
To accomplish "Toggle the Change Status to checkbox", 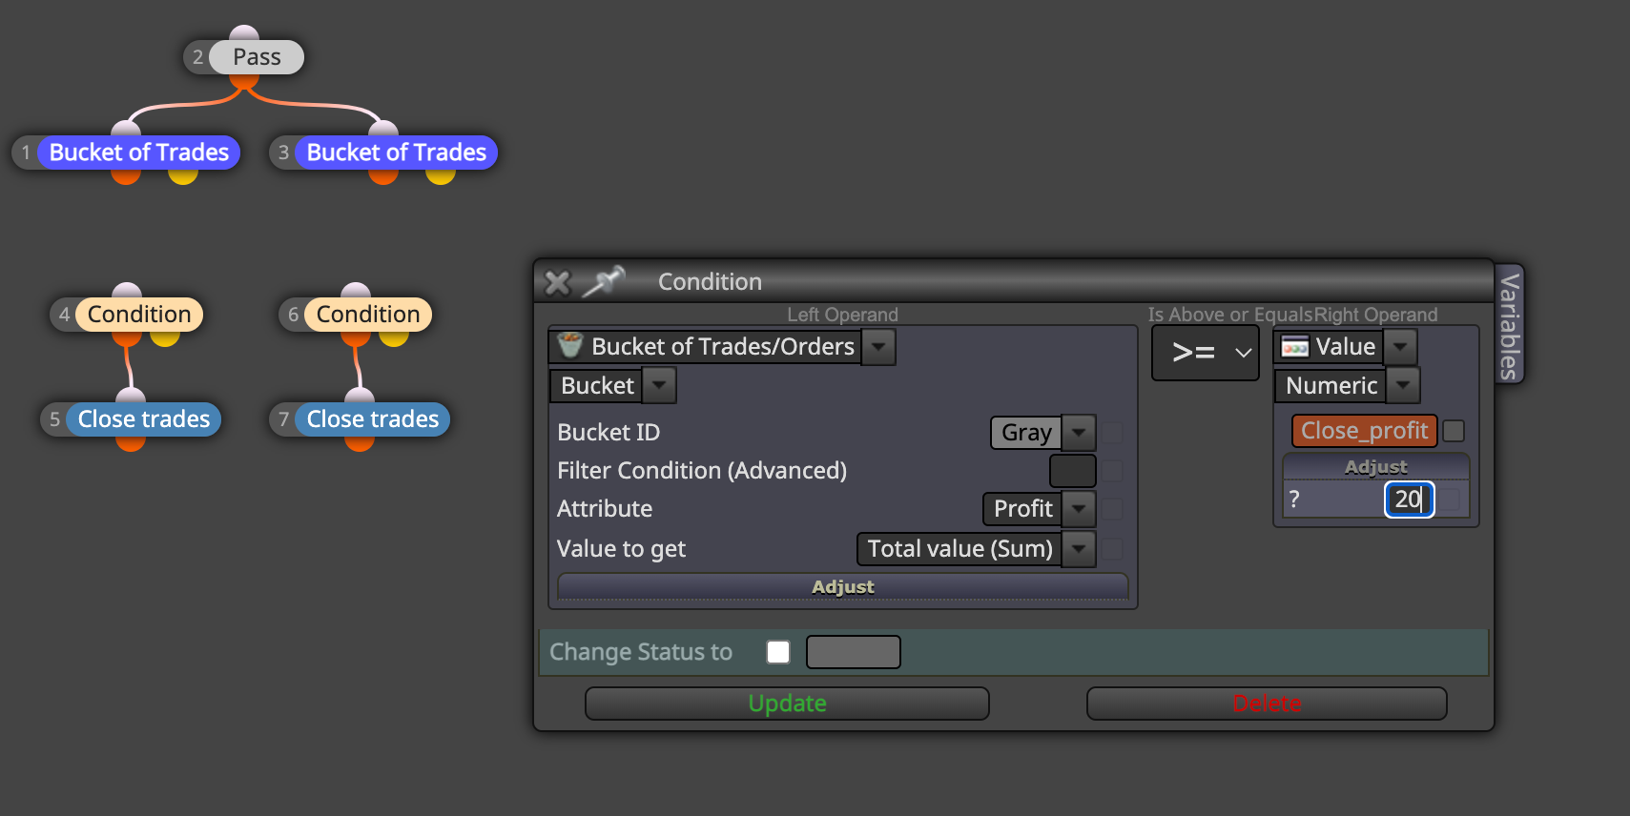I will 778,652.
